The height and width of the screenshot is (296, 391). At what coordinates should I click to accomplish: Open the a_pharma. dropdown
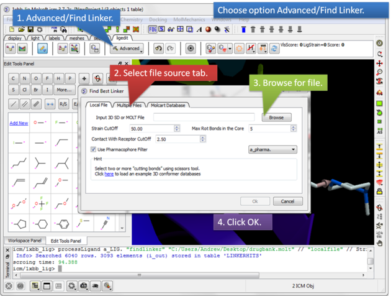(272, 149)
